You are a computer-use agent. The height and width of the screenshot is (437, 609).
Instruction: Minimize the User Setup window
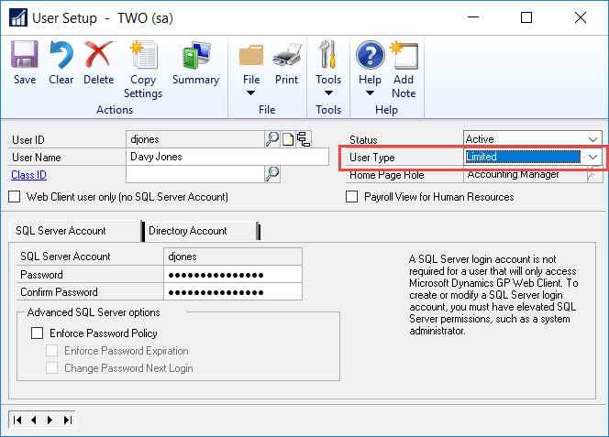click(x=473, y=17)
